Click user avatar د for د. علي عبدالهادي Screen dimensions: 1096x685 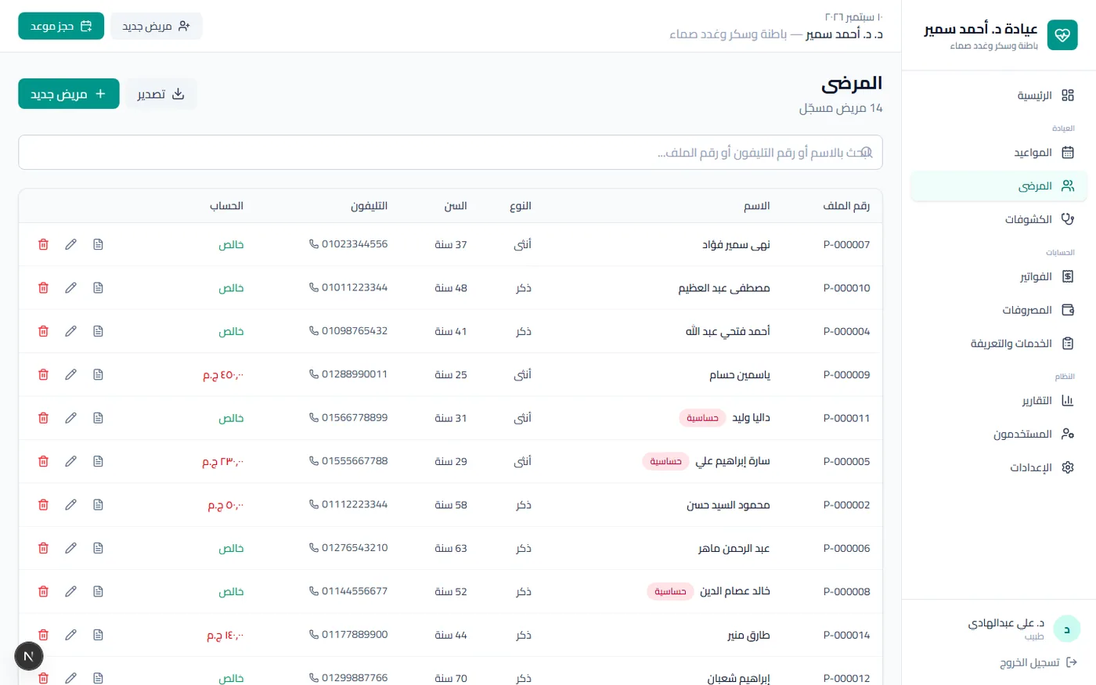click(1066, 629)
